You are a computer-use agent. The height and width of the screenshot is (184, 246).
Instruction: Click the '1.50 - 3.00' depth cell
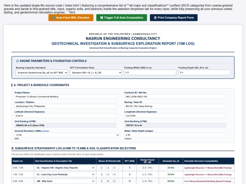pyautogui.click(x=23, y=174)
